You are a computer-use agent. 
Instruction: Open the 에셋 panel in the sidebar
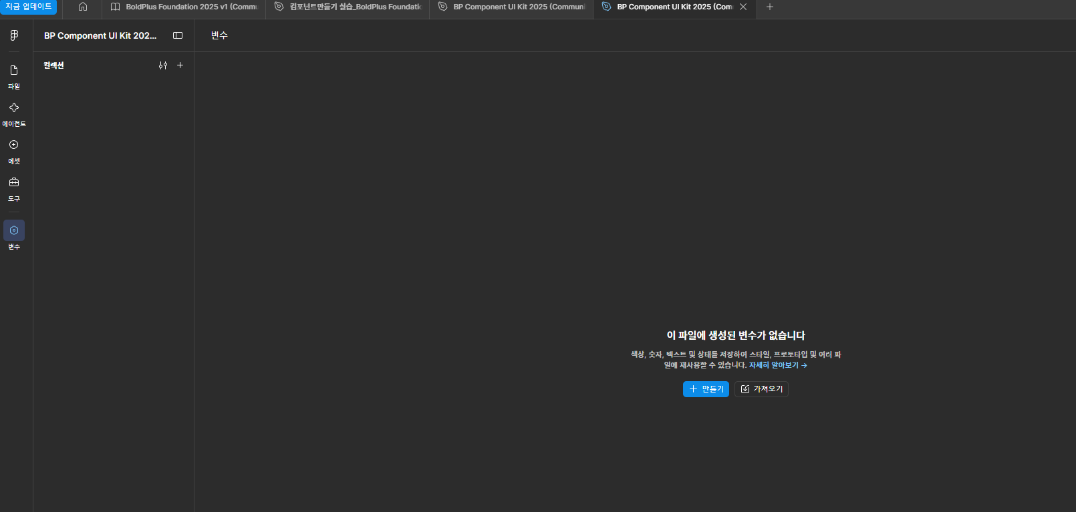pos(14,152)
